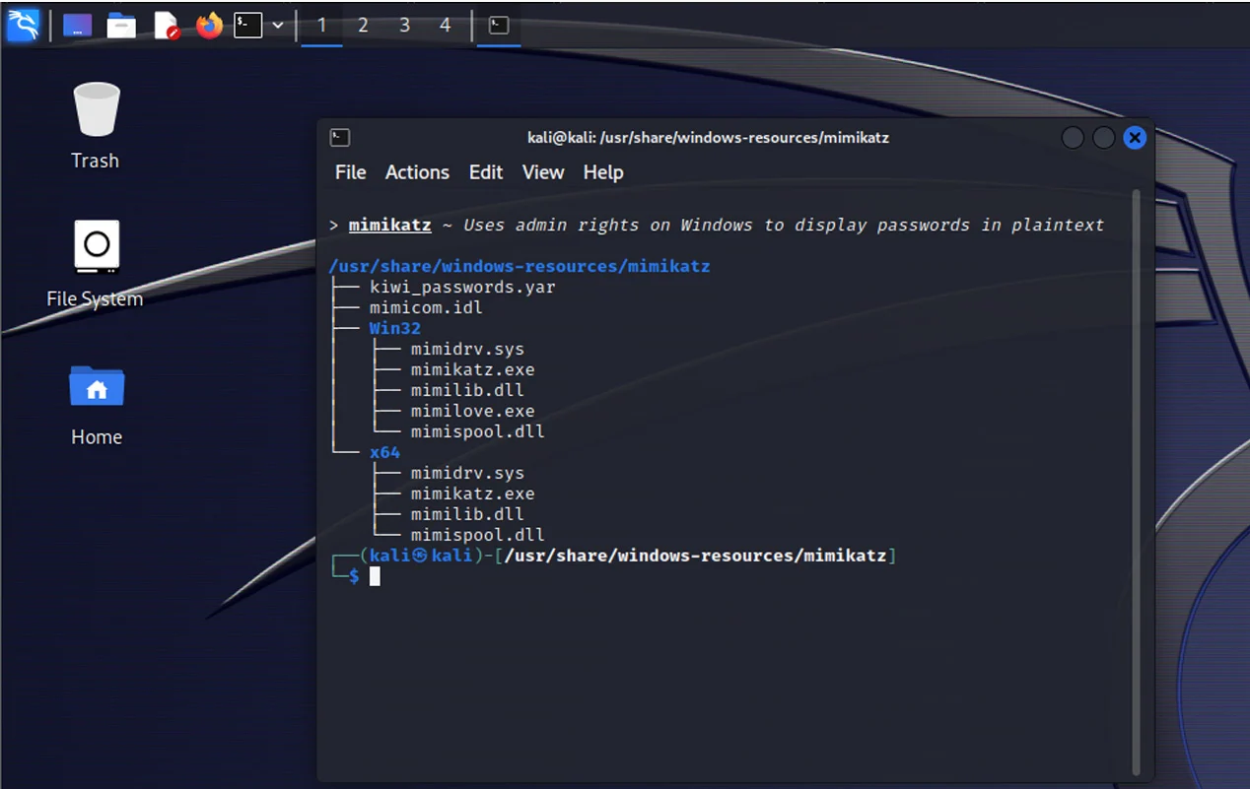Click the show desktop panel icon
The image size is (1250, 789).
coord(78,26)
